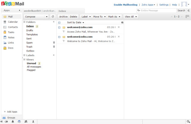Open the Outbox folder
This screenshot has height=124, width=191.
tap(30, 51)
